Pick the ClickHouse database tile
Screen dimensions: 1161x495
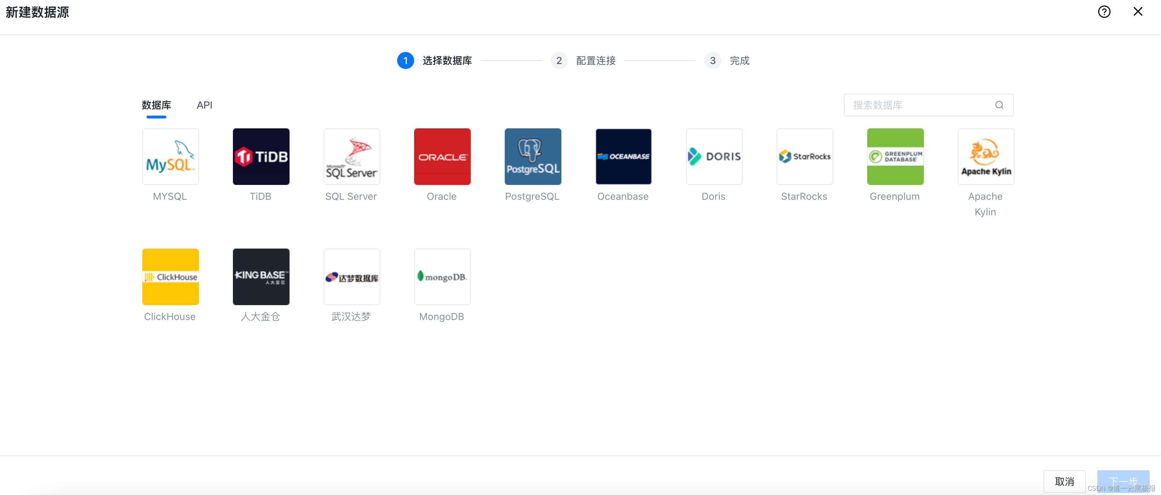click(170, 277)
